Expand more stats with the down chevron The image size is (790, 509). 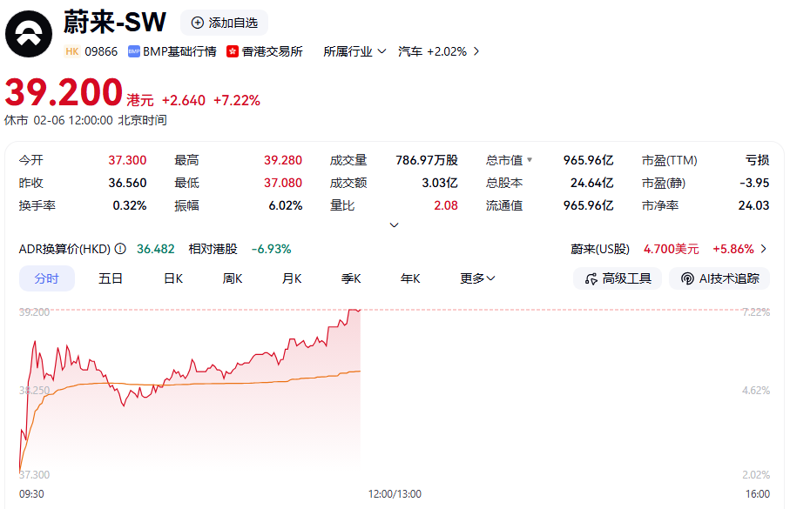394,224
